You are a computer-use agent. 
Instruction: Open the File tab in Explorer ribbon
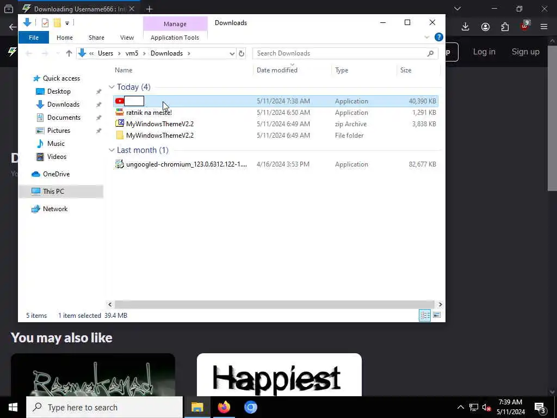[33, 38]
